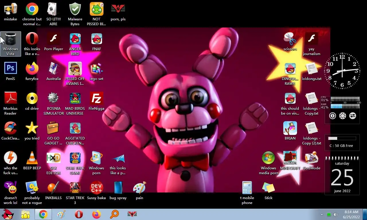Screen dimensions: 367x220
Task: Open 't mobile phone' calculator icon
Action: (247, 193)
